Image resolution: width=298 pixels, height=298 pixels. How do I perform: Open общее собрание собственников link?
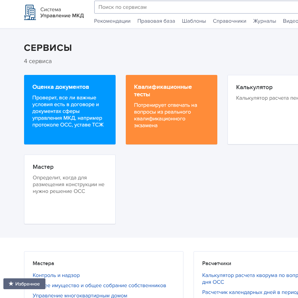pyautogui.click(x=106, y=285)
